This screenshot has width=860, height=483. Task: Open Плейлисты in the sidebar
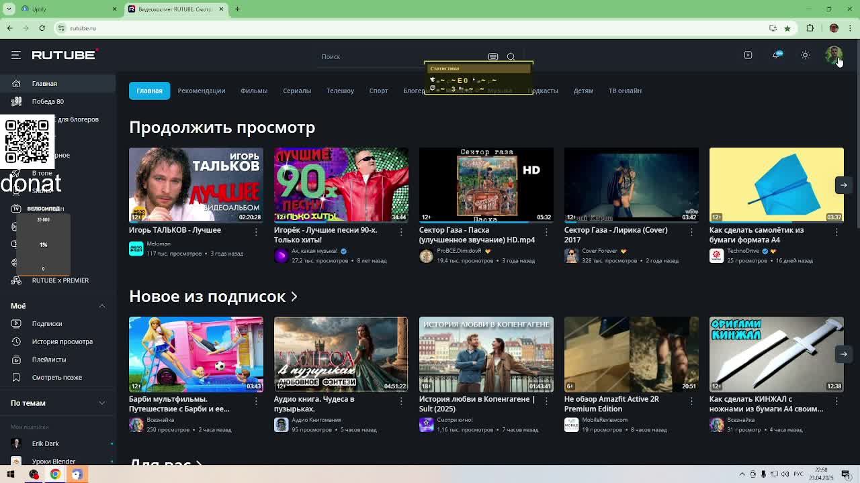(58, 360)
